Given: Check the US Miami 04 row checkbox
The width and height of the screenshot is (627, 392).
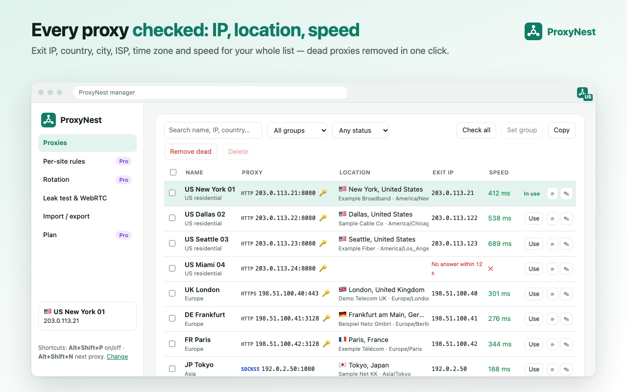Looking at the screenshot, I should click(x=172, y=269).
